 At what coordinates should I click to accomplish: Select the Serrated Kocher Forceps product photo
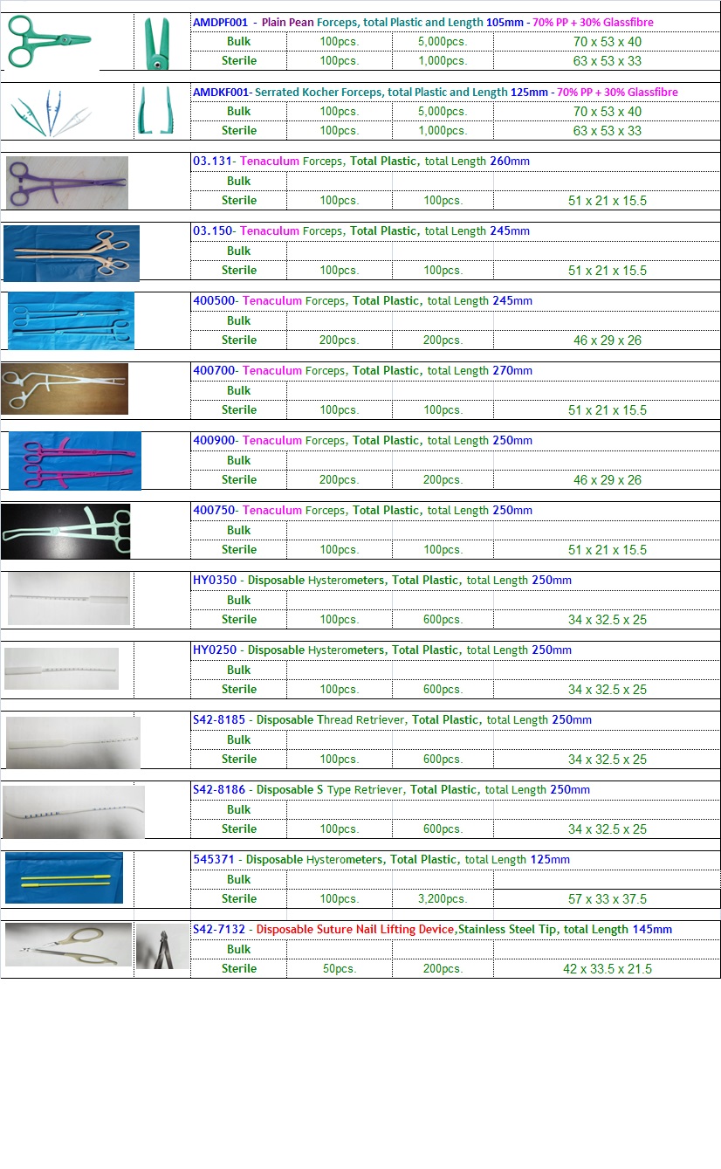pos(50,113)
